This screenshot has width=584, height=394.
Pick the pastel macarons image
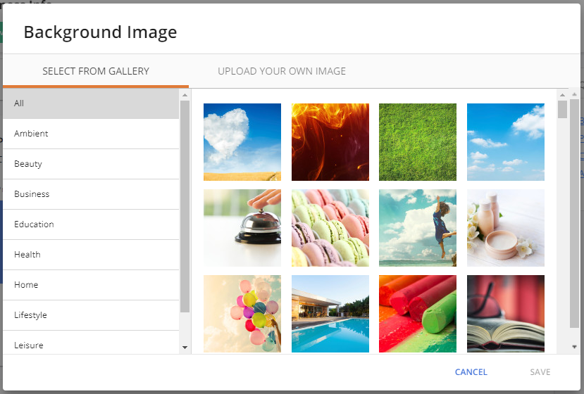click(x=330, y=228)
